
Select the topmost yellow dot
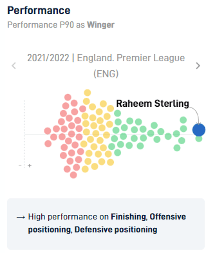coord(87,93)
